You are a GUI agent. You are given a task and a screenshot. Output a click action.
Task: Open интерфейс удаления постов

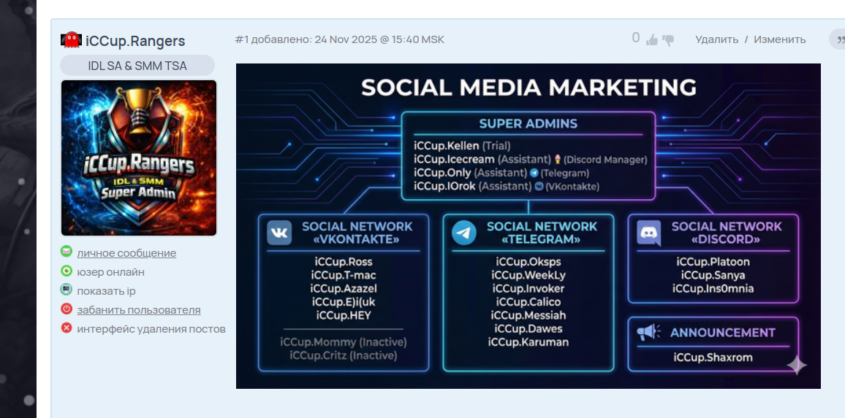[151, 329]
